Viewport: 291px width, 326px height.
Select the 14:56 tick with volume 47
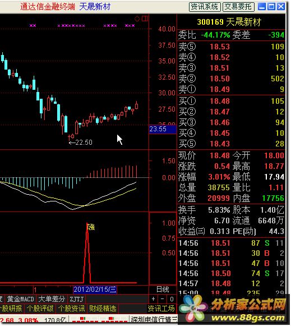tap(231, 263)
